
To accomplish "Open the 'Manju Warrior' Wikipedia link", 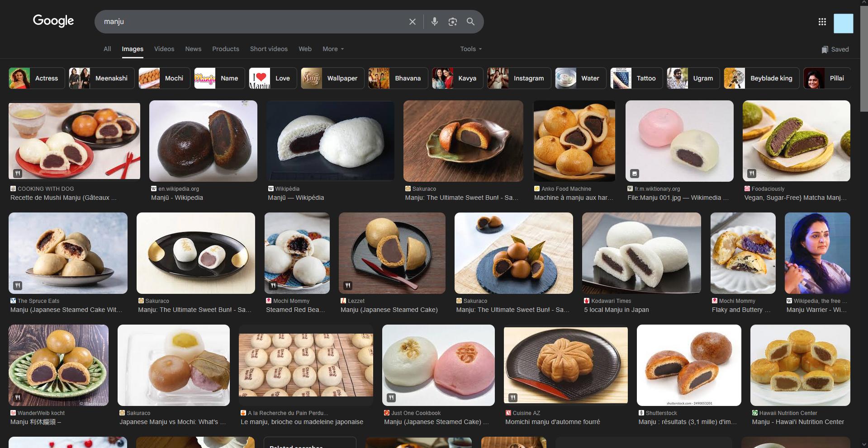I will pos(816,310).
